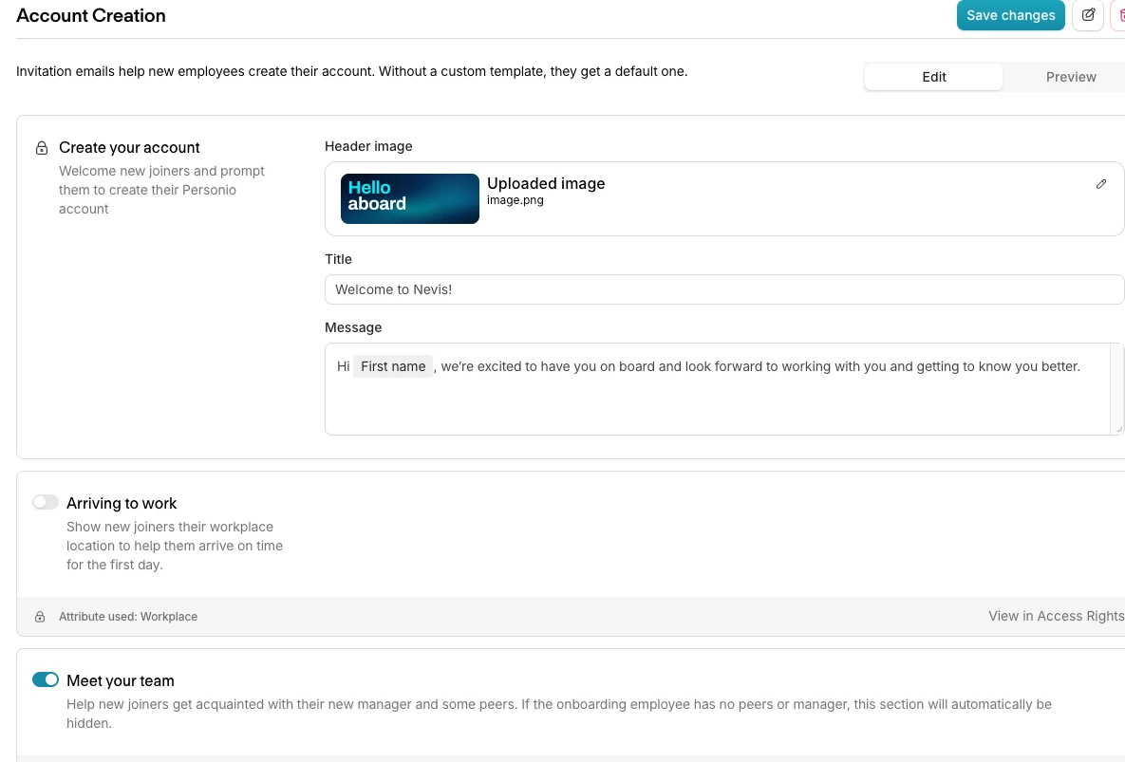Click the Hello aboard header image thumbnail

410,198
